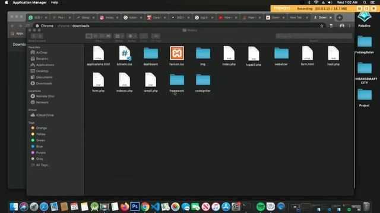This screenshot has height=213, width=380.
Task: Open Spotlight search in menu bar
Action: point(365,2)
